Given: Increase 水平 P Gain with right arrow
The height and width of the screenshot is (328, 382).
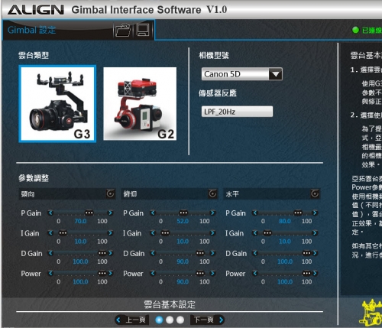Looking at the screenshot, I should pos(315,213).
